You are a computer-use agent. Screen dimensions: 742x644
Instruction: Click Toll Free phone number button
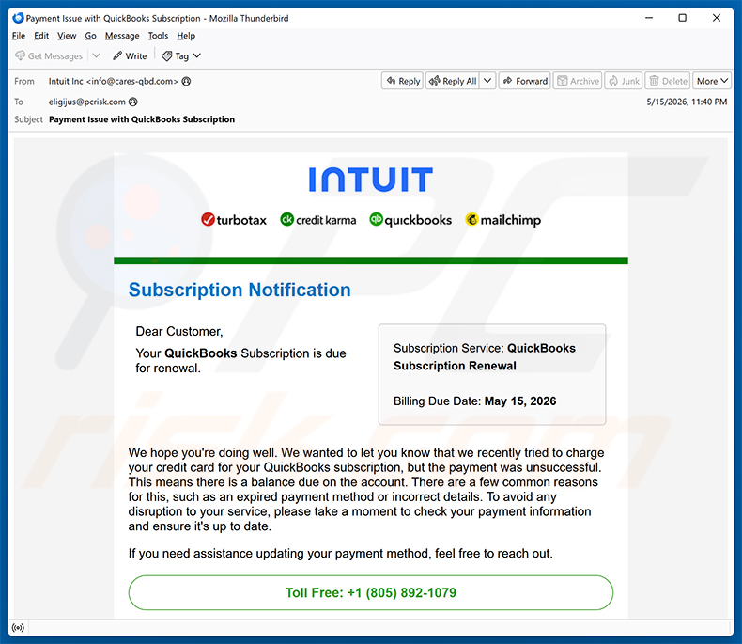371,593
